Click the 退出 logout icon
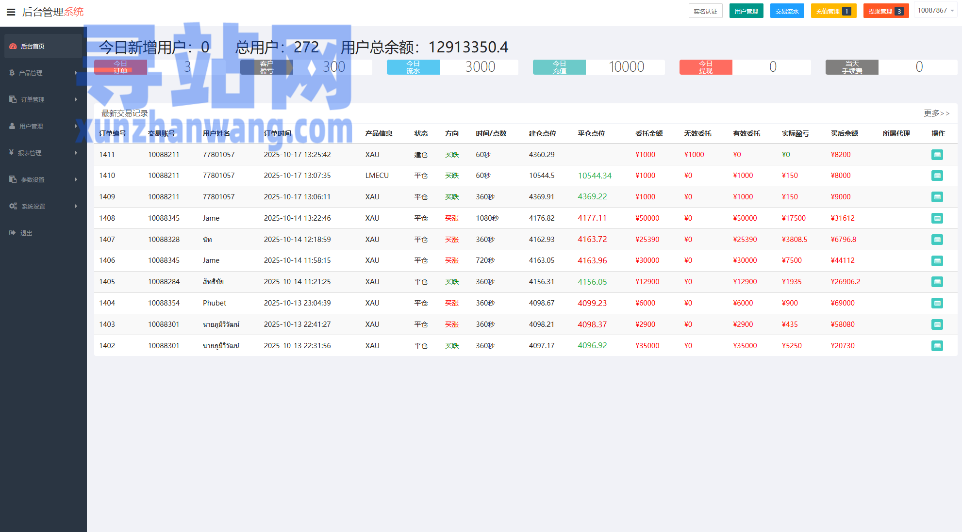The image size is (962, 532). point(13,233)
